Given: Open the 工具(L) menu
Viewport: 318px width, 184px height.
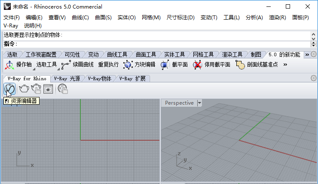Looking at the screenshot, I should pyautogui.click(x=231, y=18).
